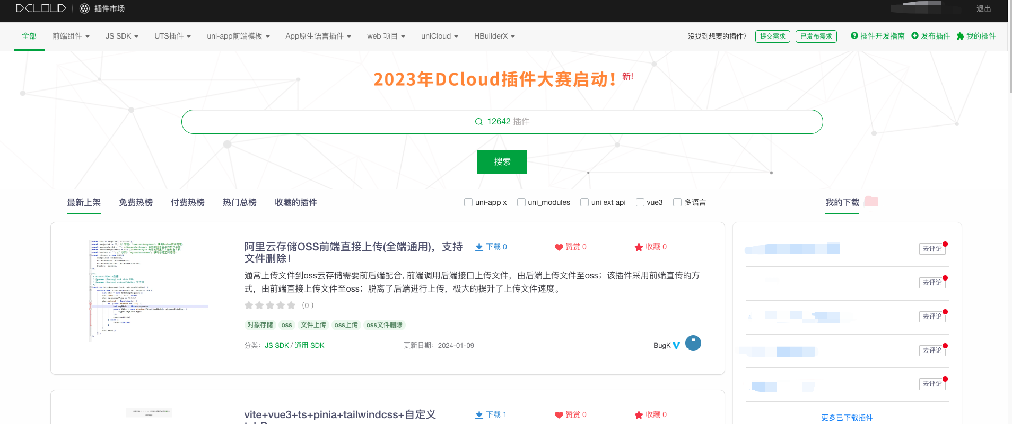
Task: Toggle the uni-app x checkbox
Action: pyautogui.click(x=468, y=202)
